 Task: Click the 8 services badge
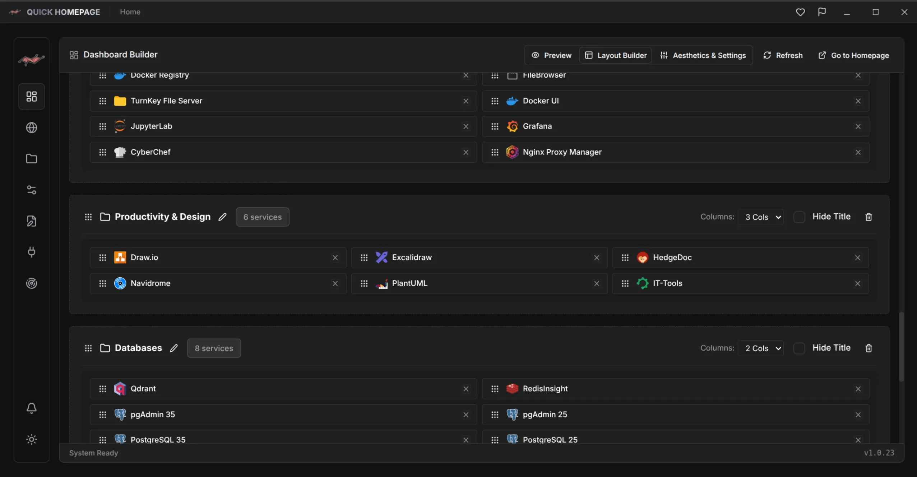click(x=214, y=348)
